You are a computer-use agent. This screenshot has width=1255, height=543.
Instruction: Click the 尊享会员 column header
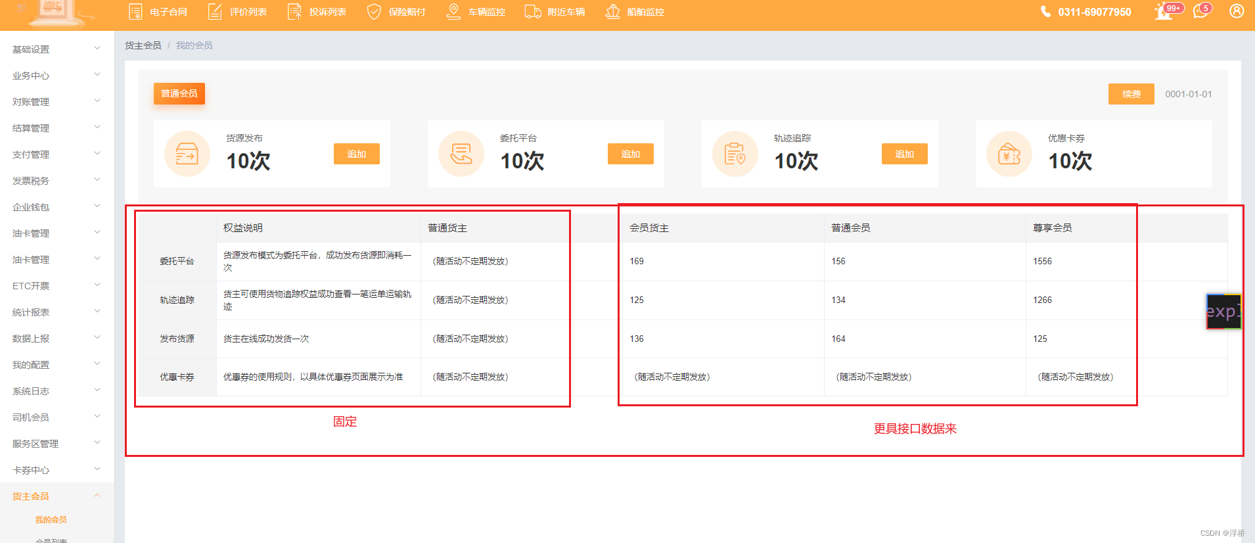pyautogui.click(x=1053, y=228)
